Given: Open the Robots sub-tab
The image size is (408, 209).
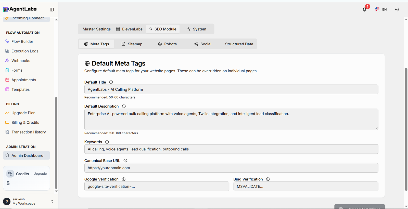Looking at the screenshot, I should click(167, 44).
